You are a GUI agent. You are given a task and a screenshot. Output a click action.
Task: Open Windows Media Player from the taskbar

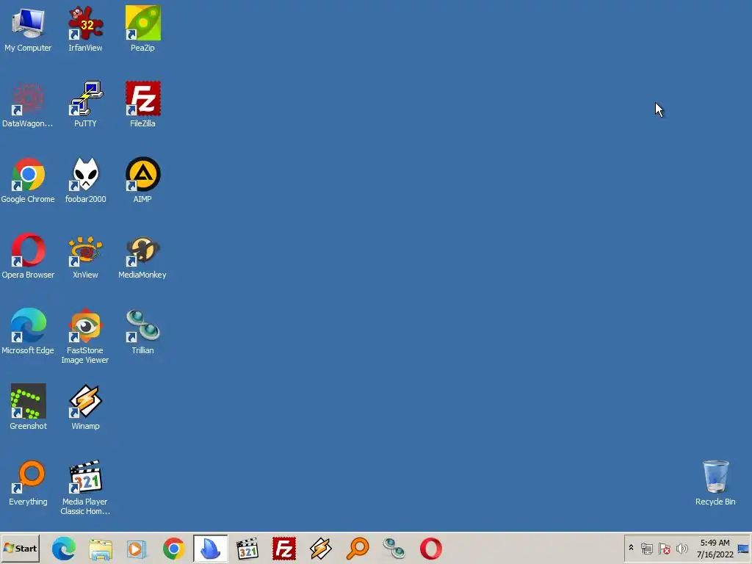pyautogui.click(x=137, y=549)
